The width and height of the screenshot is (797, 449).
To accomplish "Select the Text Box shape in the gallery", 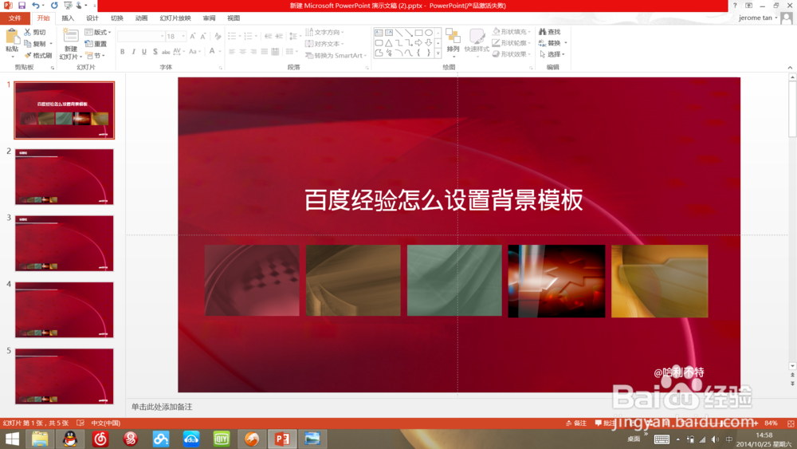I will (379, 33).
